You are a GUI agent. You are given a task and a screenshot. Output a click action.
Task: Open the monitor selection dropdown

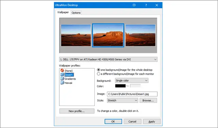click(108, 59)
